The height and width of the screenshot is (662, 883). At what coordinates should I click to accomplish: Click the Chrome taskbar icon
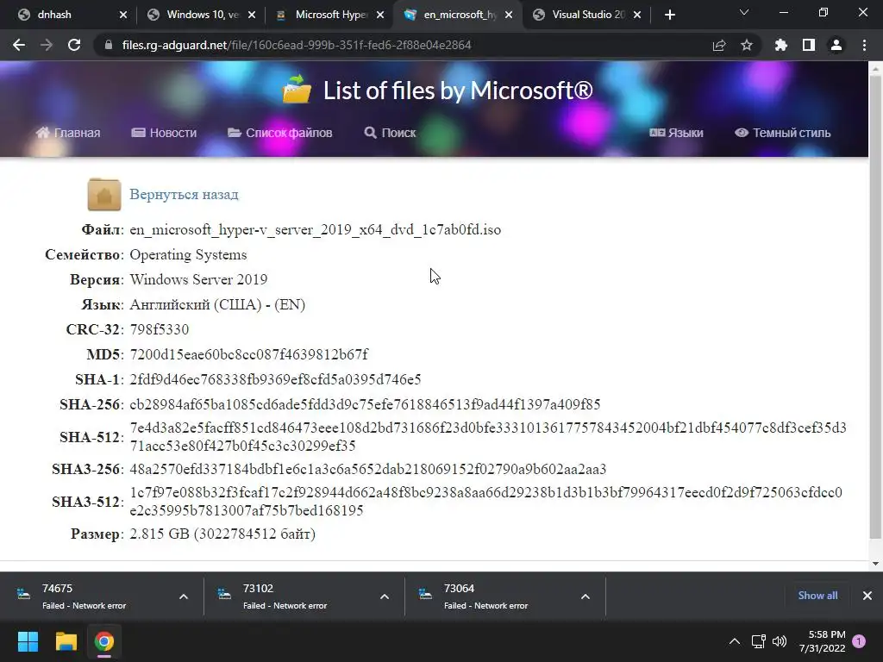[104, 641]
